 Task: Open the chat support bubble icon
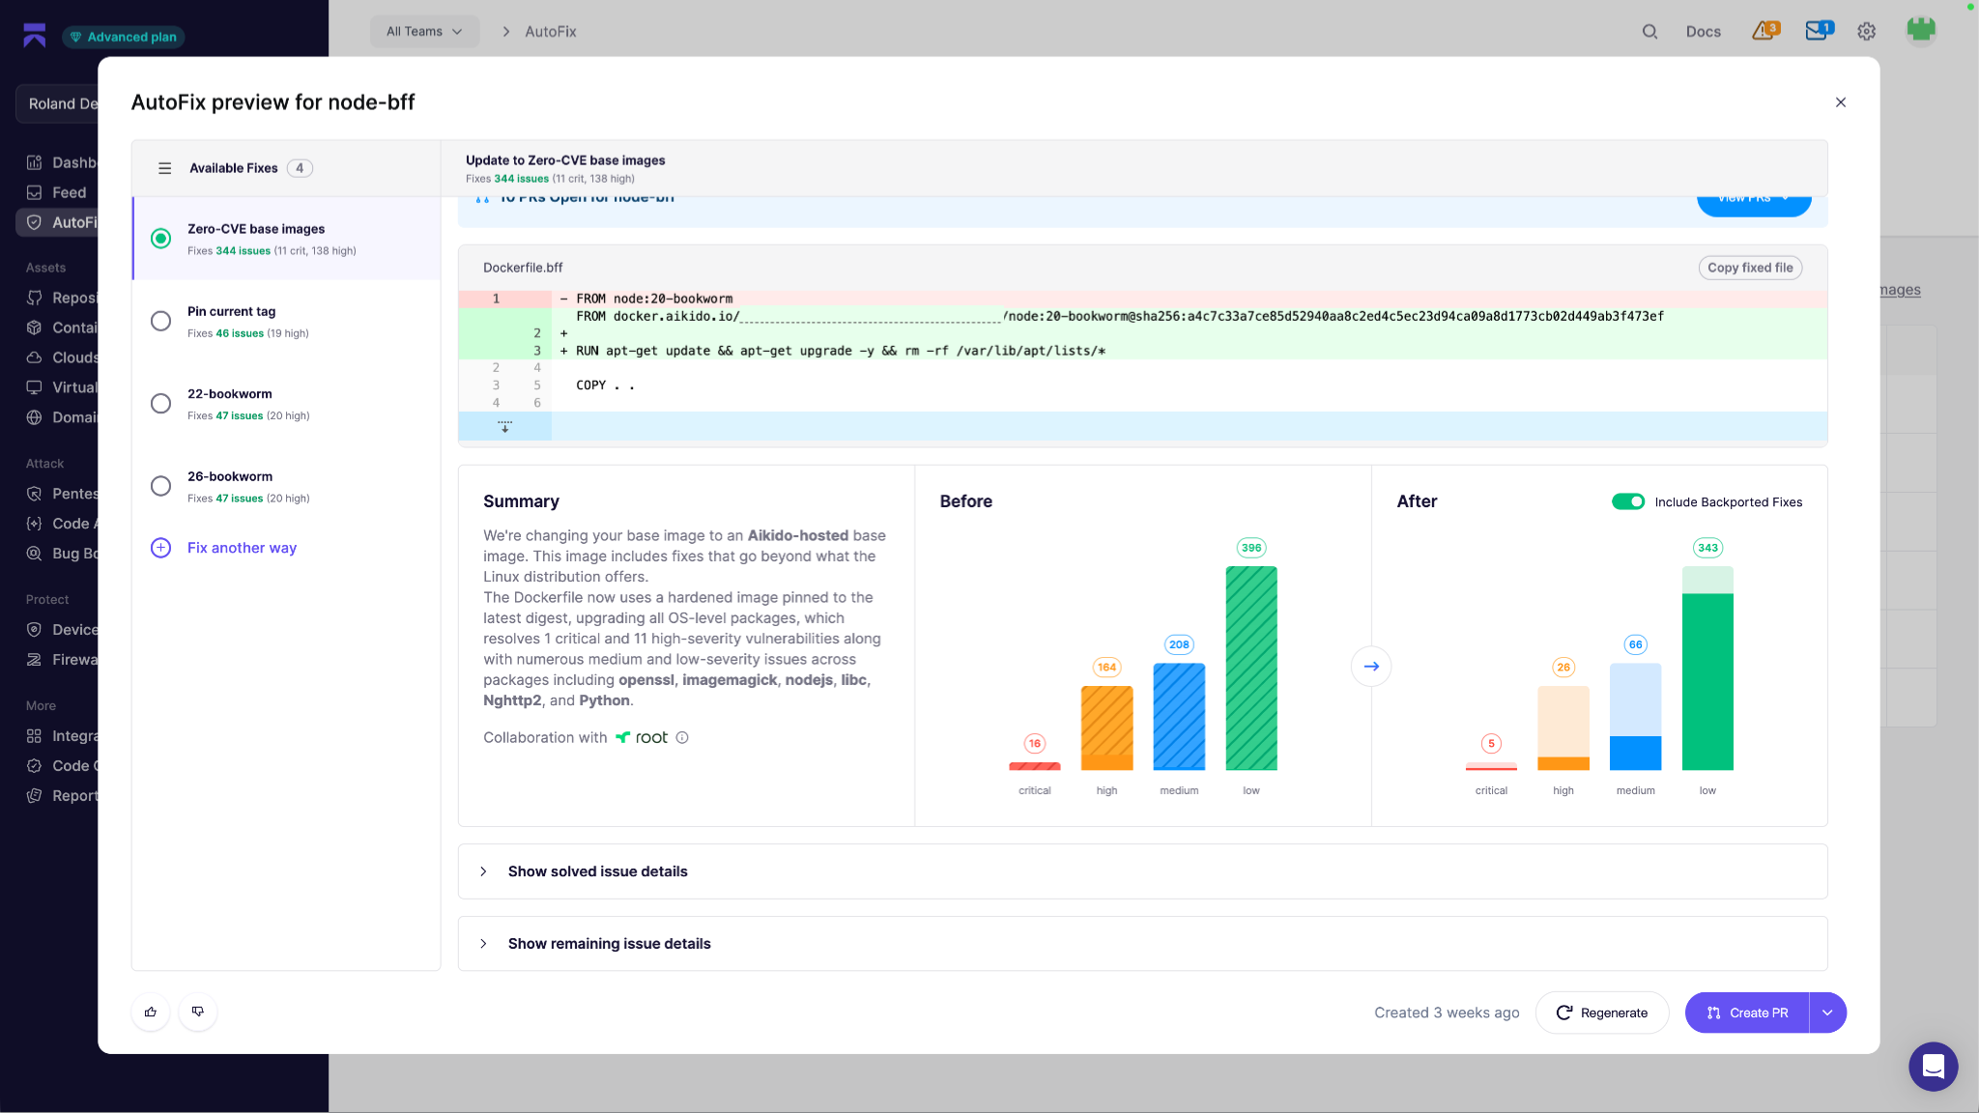pyautogui.click(x=1933, y=1067)
